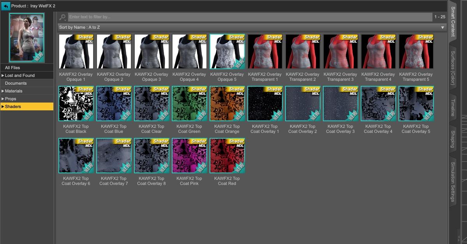Open the Simulation Settings side tab
The width and height of the screenshot is (467, 244).
click(x=453, y=182)
